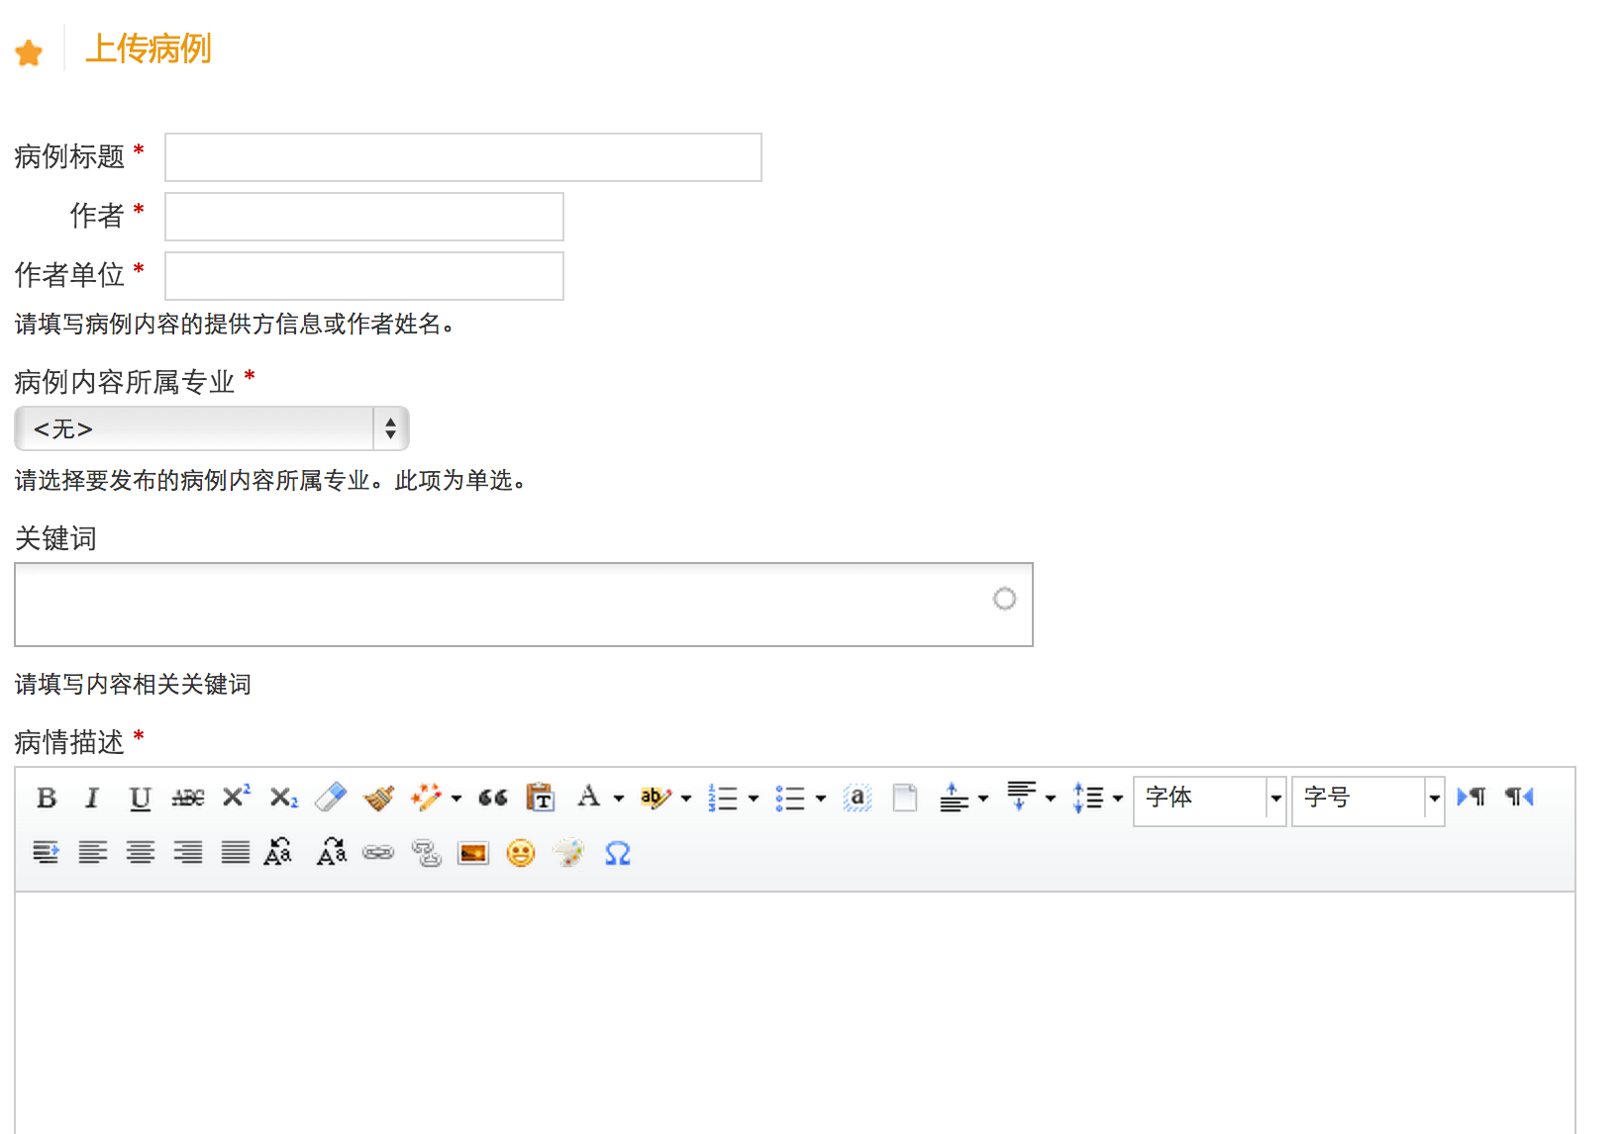
Task: Toggle italic text style
Action: (x=92, y=798)
